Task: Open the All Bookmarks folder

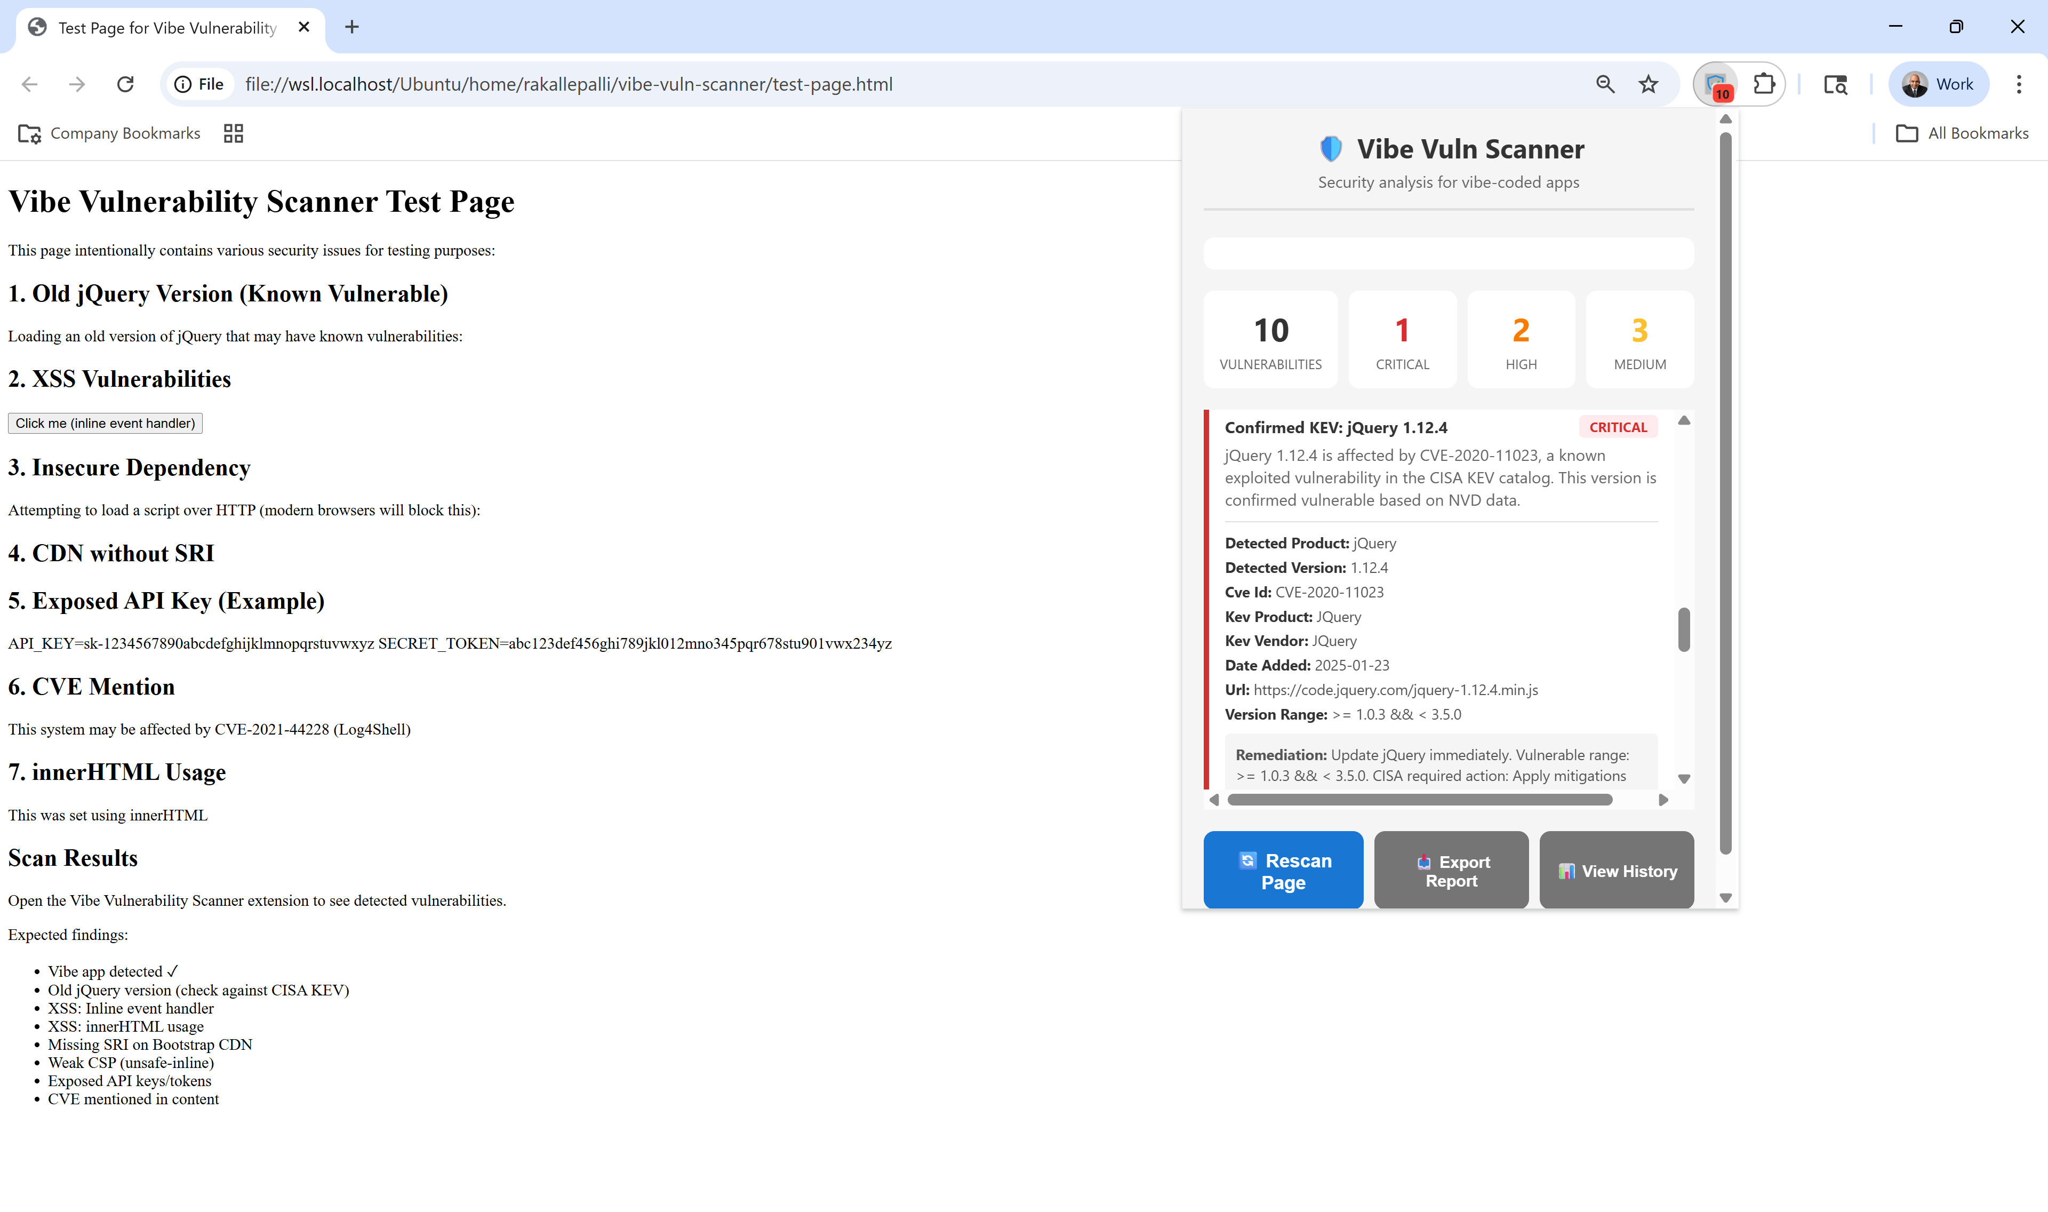Action: click(1962, 133)
